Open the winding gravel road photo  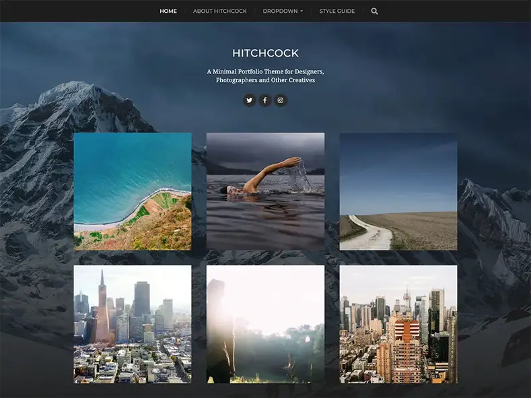[x=398, y=191]
